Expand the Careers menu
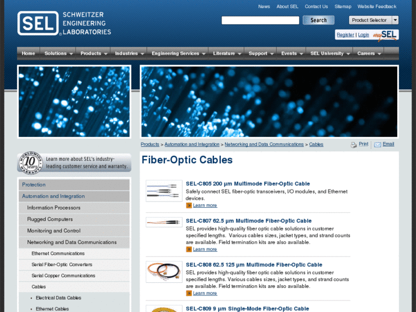This screenshot has width=416, height=312. 369,53
